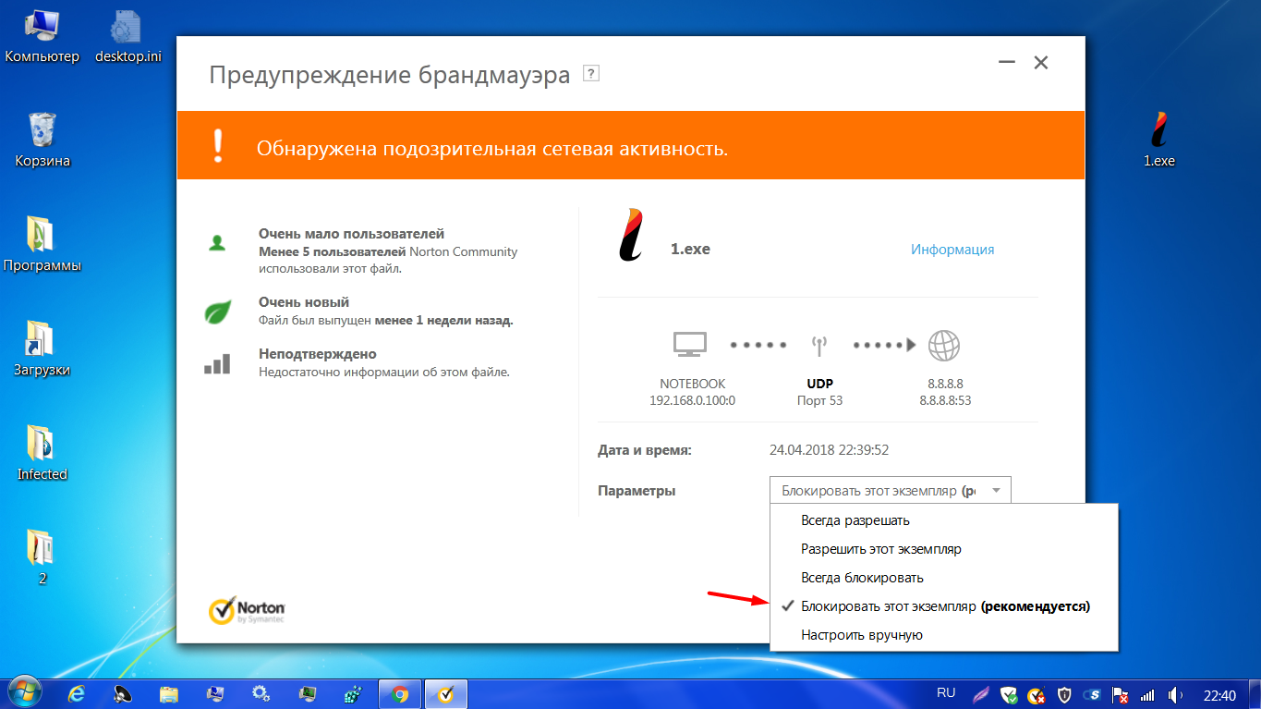Minimize the firewall warning window

(x=1007, y=63)
